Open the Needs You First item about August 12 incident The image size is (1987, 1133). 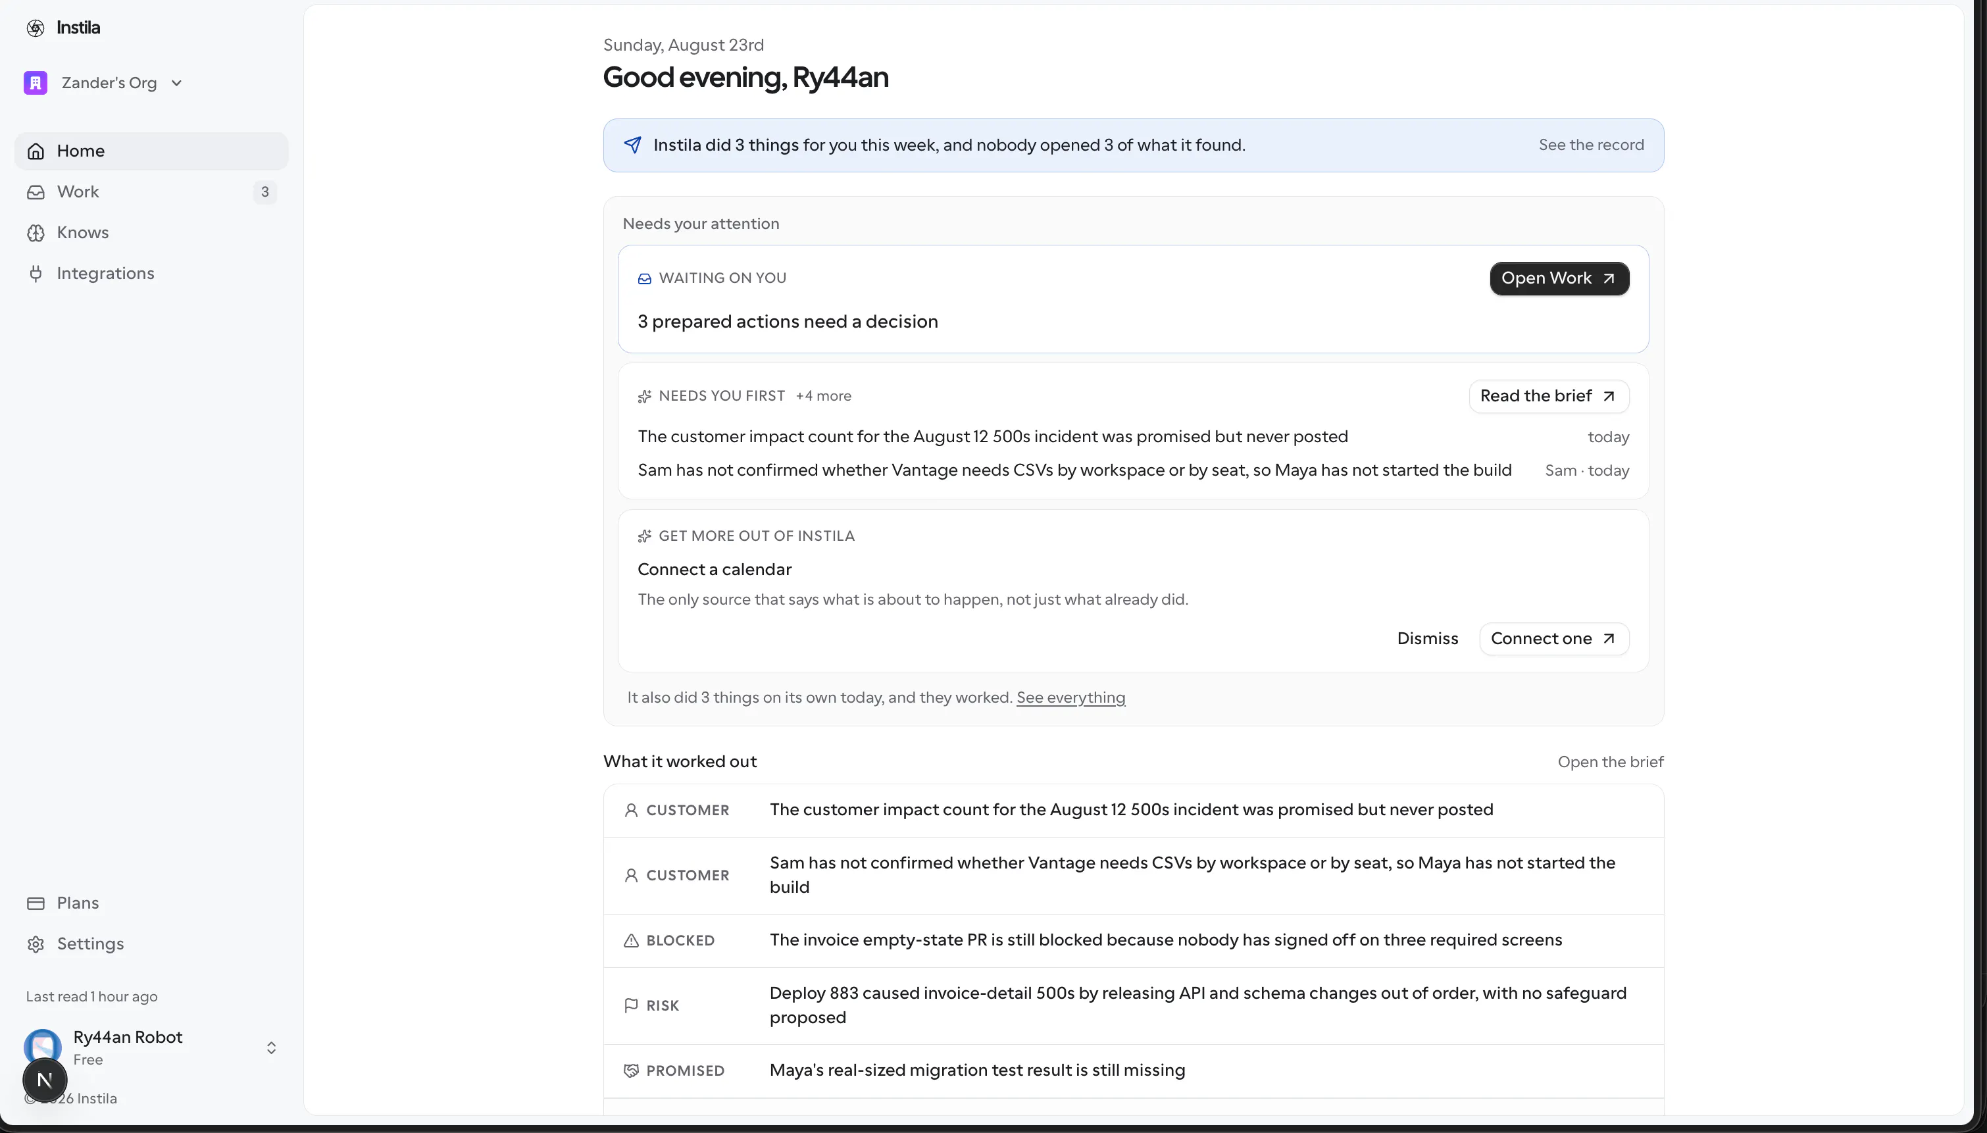(x=993, y=438)
